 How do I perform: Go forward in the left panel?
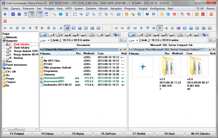coord(11,28)
